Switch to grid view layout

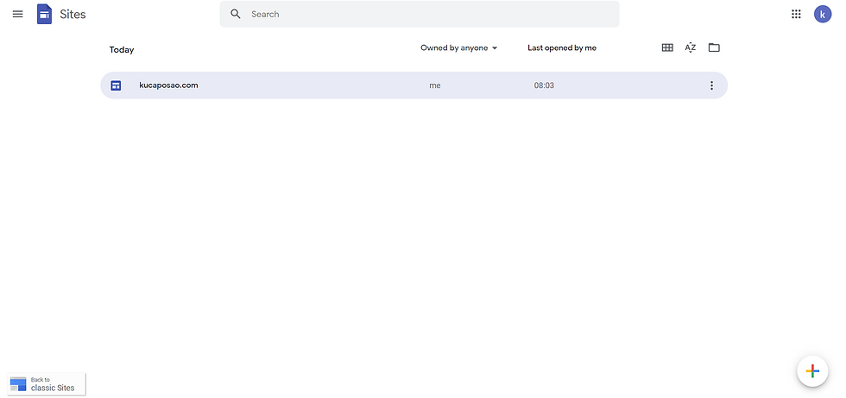click(667, 47)
